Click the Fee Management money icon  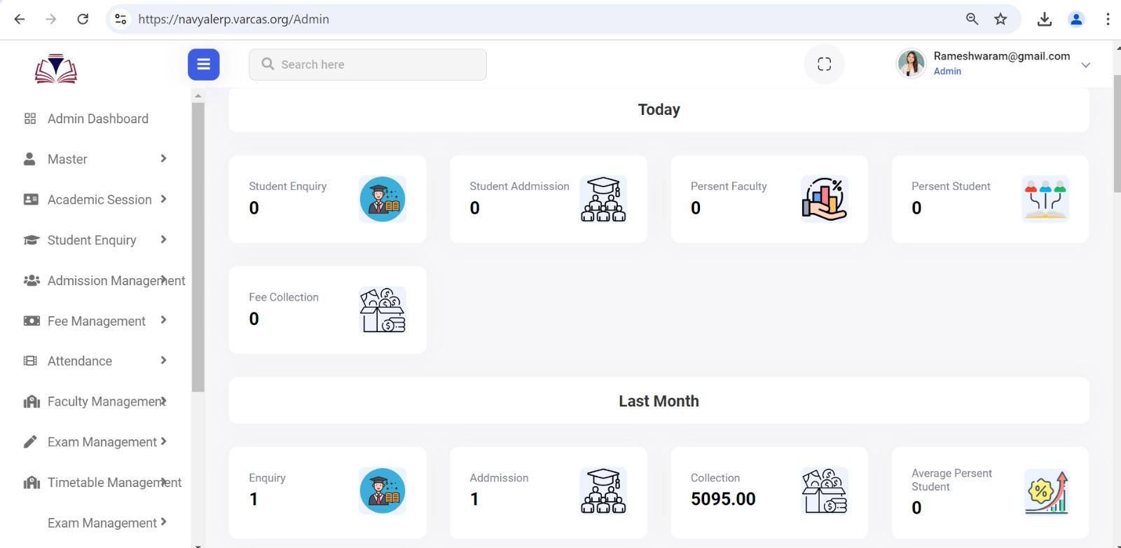(x=32, y=321)
